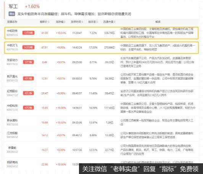
Task: Click the red board badge beside 中航沈飞
Action: (x=28, y=47)
